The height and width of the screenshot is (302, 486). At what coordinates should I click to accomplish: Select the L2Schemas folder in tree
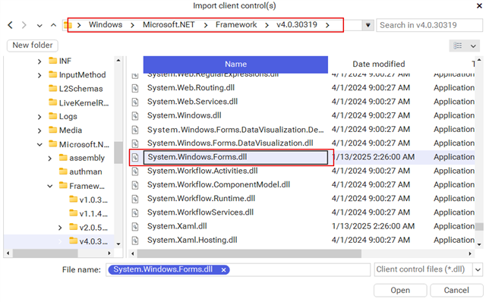pyautogui.click(x=80, y=89)
